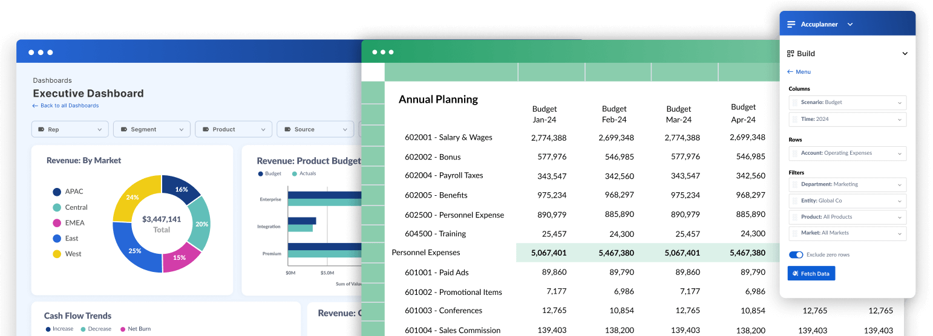Click the yellow West legend swatch
The width and height of the screenshot is (933, 336).
[57, 254]
